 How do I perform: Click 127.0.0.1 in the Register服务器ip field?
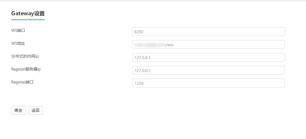[142, 71]
